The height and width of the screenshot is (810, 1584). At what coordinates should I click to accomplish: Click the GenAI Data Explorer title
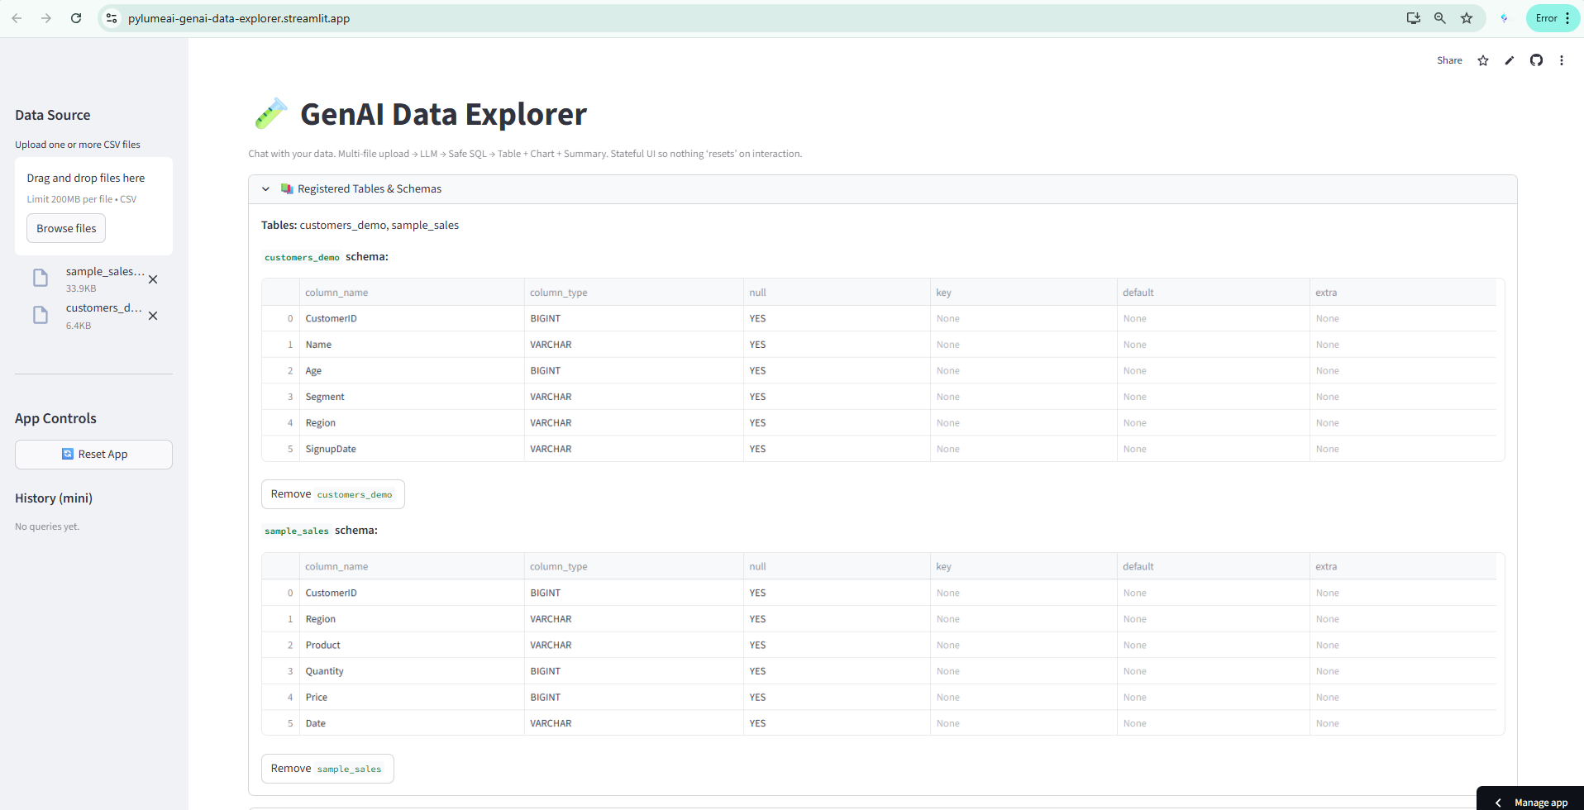(x=443, y=114)
